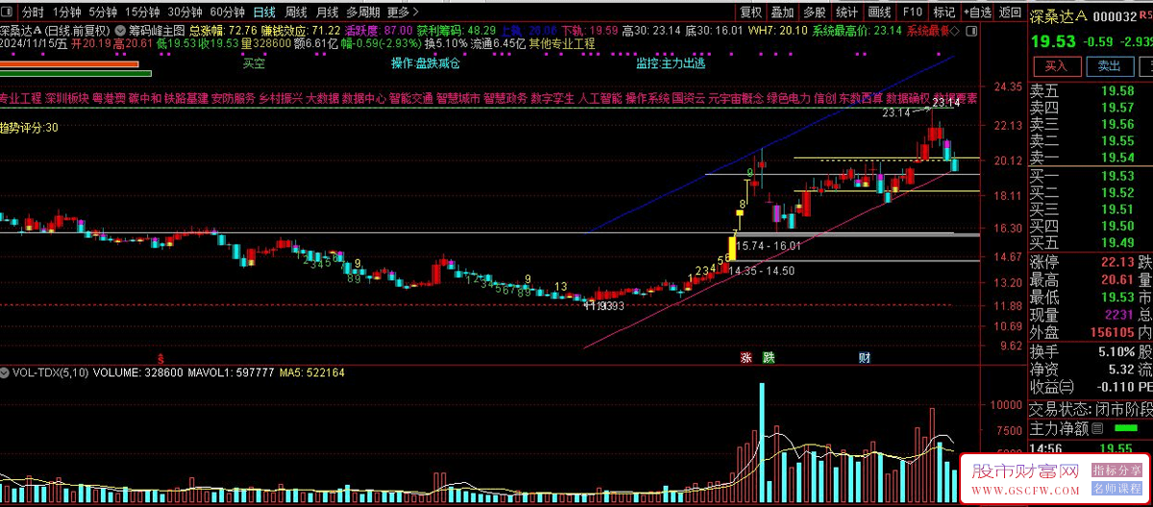This screenshot has width=1153, height=507.
Task: Select the 60分钟 period tab
Action: tap(227, 12)
